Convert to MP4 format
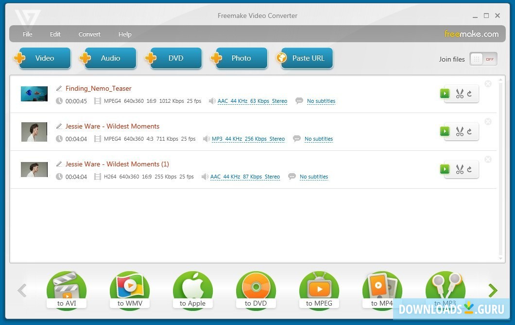The image size is (515, 325). pyautogui.click(x=382, y=291)
